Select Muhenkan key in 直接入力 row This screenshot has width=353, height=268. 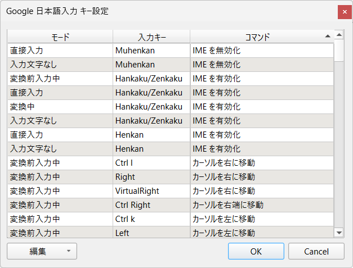point(151,51)
